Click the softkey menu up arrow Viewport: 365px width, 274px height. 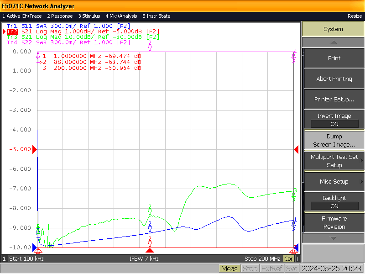point(334,42)
